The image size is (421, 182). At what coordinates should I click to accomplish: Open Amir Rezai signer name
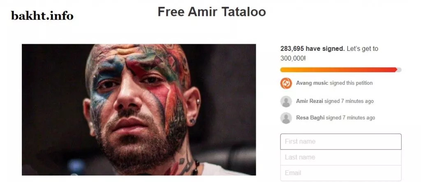(310, 101)
